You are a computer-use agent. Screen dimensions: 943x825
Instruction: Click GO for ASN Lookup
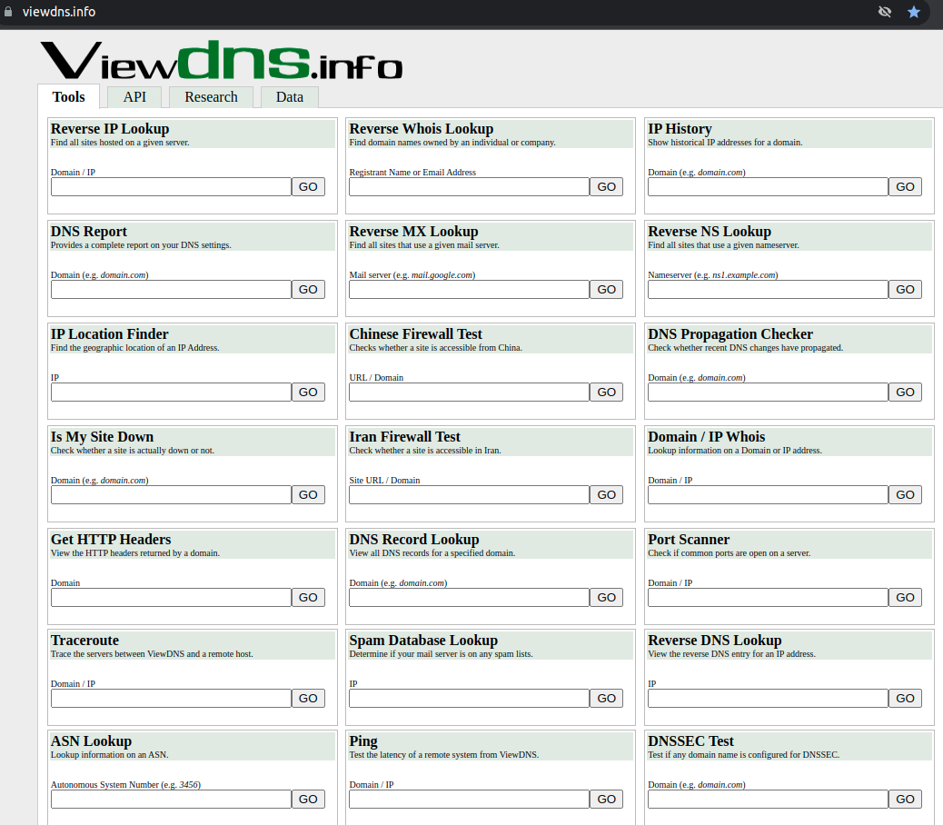(308, 800)
